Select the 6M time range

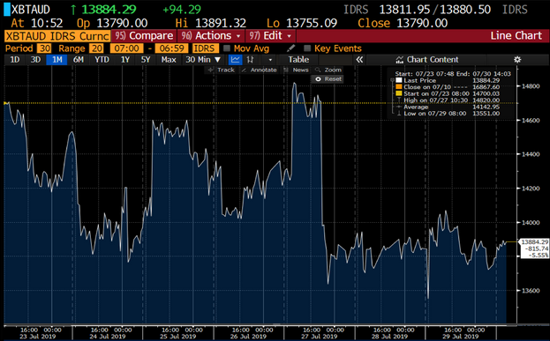tap(79, 60)
